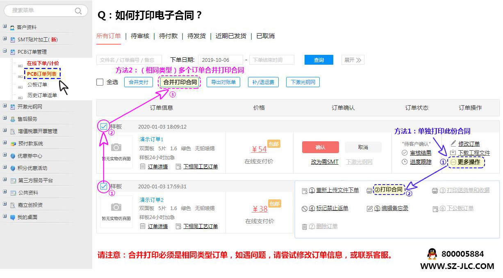The image size is (503, 278).
Task: Click the red 确认 button for 演示订单1
Action: (320, 147)
